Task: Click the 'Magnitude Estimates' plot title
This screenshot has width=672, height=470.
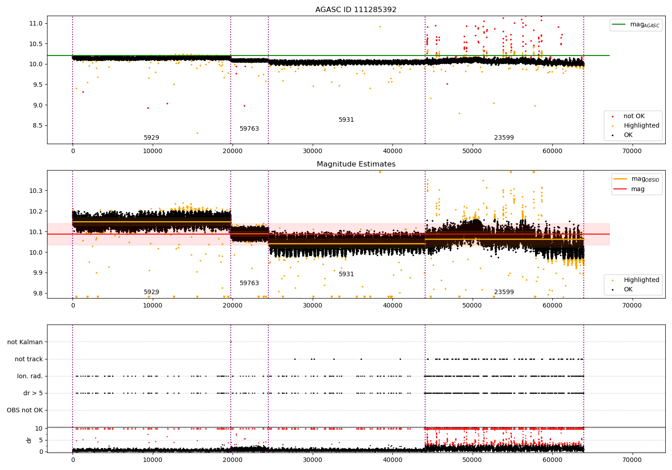Action: (x=356, y=164)
